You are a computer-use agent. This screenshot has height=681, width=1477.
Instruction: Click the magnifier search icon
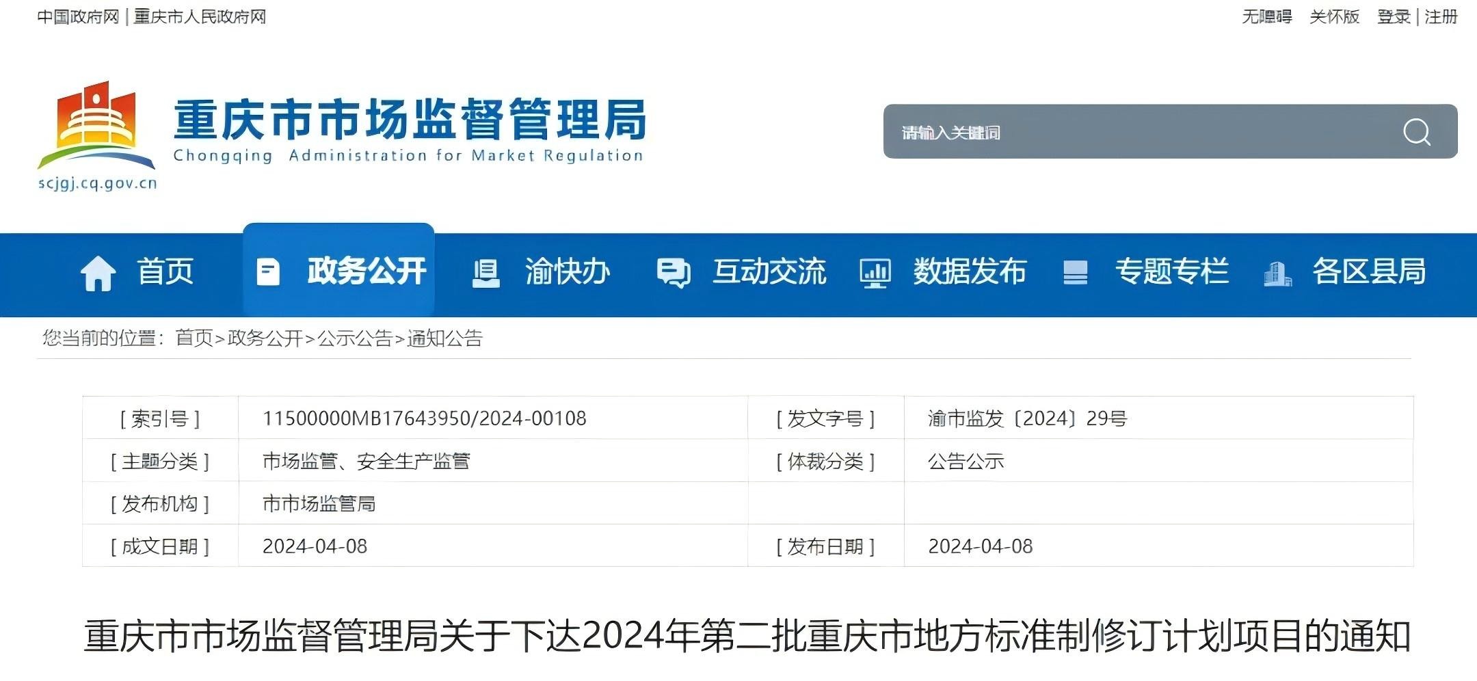point(1416,132)
